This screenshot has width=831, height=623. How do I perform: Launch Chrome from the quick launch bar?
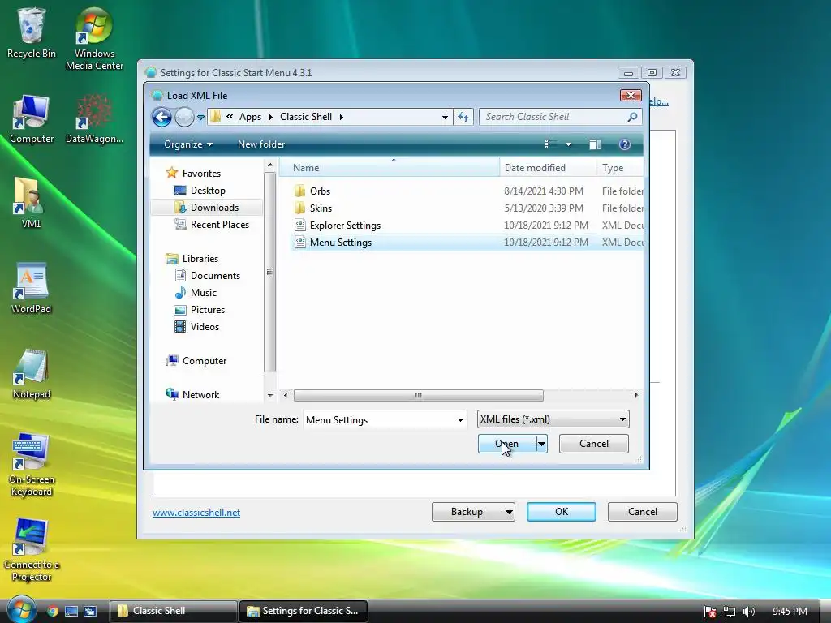pyautogui.click(x=52, y=611)
